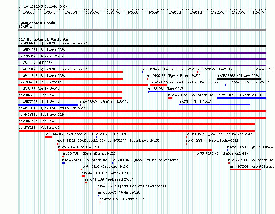Click the chr10:109524500..109643083 region text
Image resolution: width=275 pixels, height=214 pixels.
43,6
